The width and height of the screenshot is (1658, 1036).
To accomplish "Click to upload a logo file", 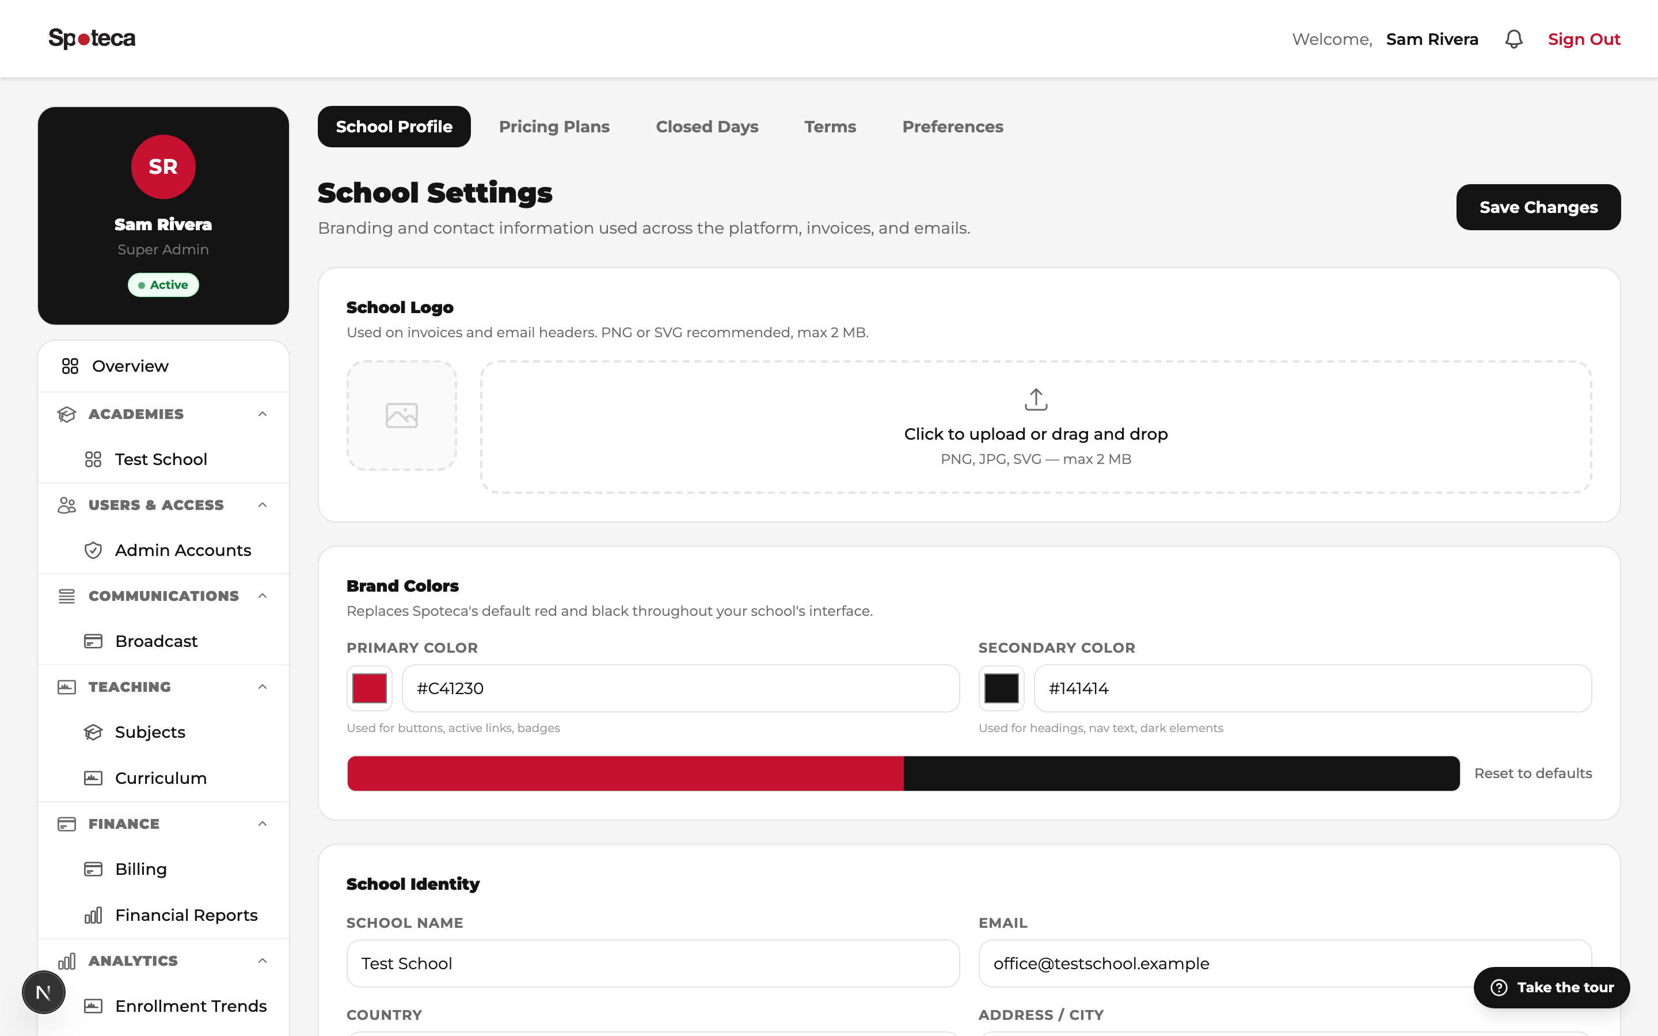I will (x=1036, y=427).
